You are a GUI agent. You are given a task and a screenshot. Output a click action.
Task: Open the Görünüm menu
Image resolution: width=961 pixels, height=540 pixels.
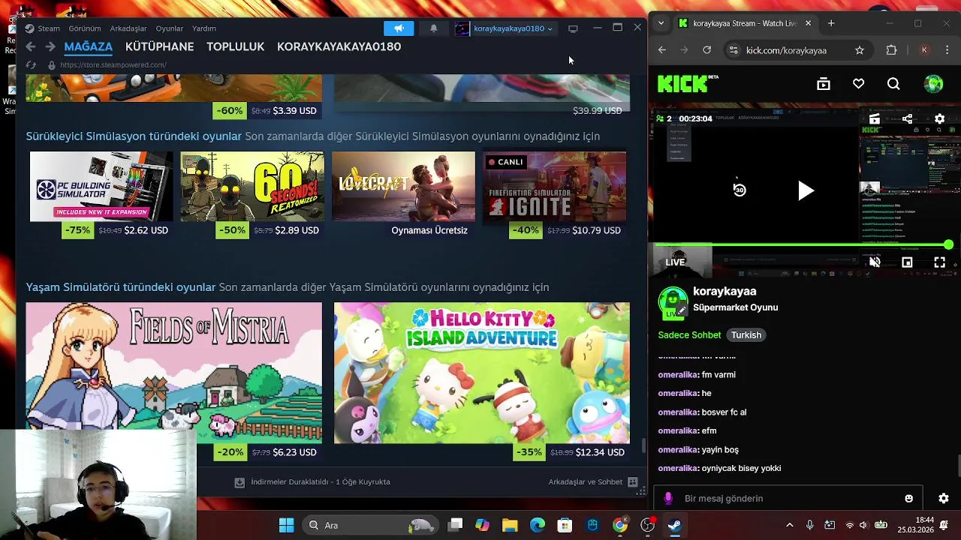tap(85, 28)
